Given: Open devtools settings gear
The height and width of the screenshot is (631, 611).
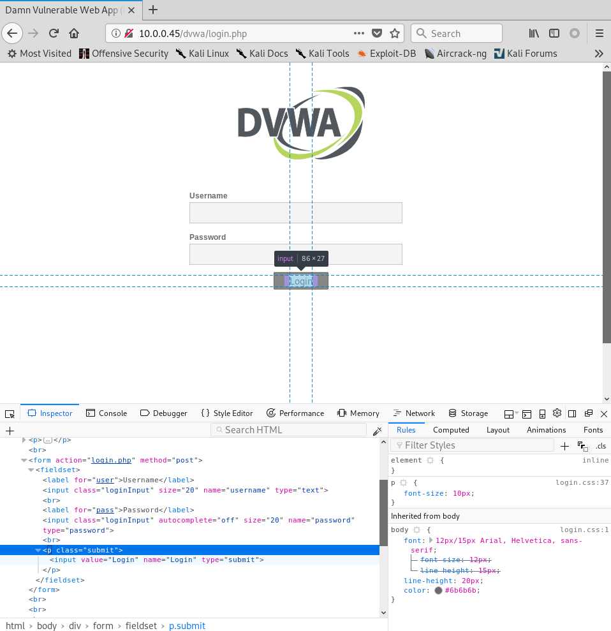Looking at the screenshot, I should 557,413.
